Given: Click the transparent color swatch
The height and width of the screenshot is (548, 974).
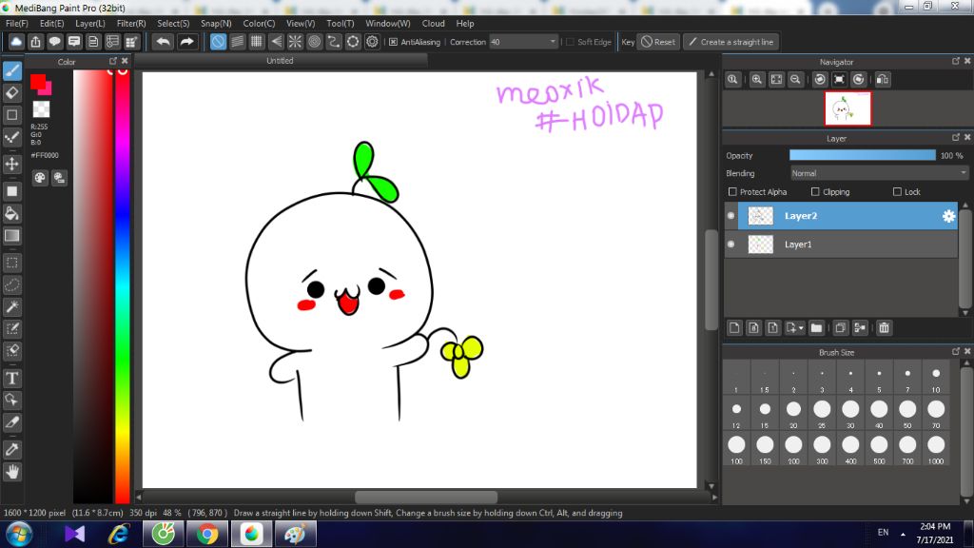Looking at the screenshot, I should pos(41,109).
